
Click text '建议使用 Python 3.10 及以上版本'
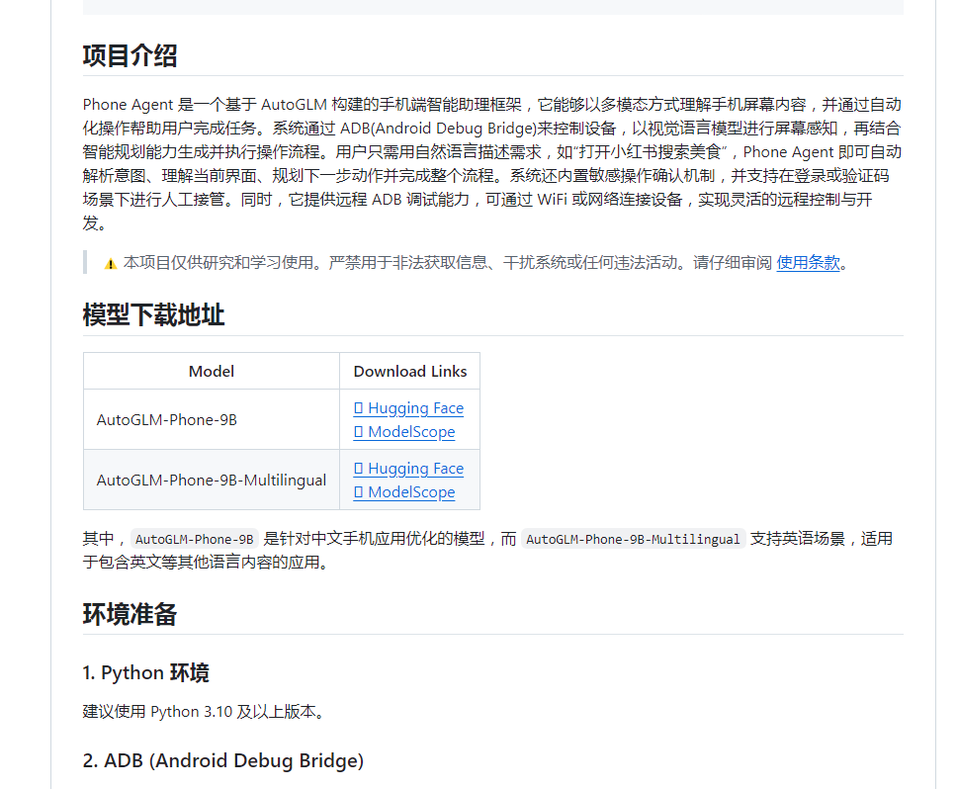(x=199, y=711)
